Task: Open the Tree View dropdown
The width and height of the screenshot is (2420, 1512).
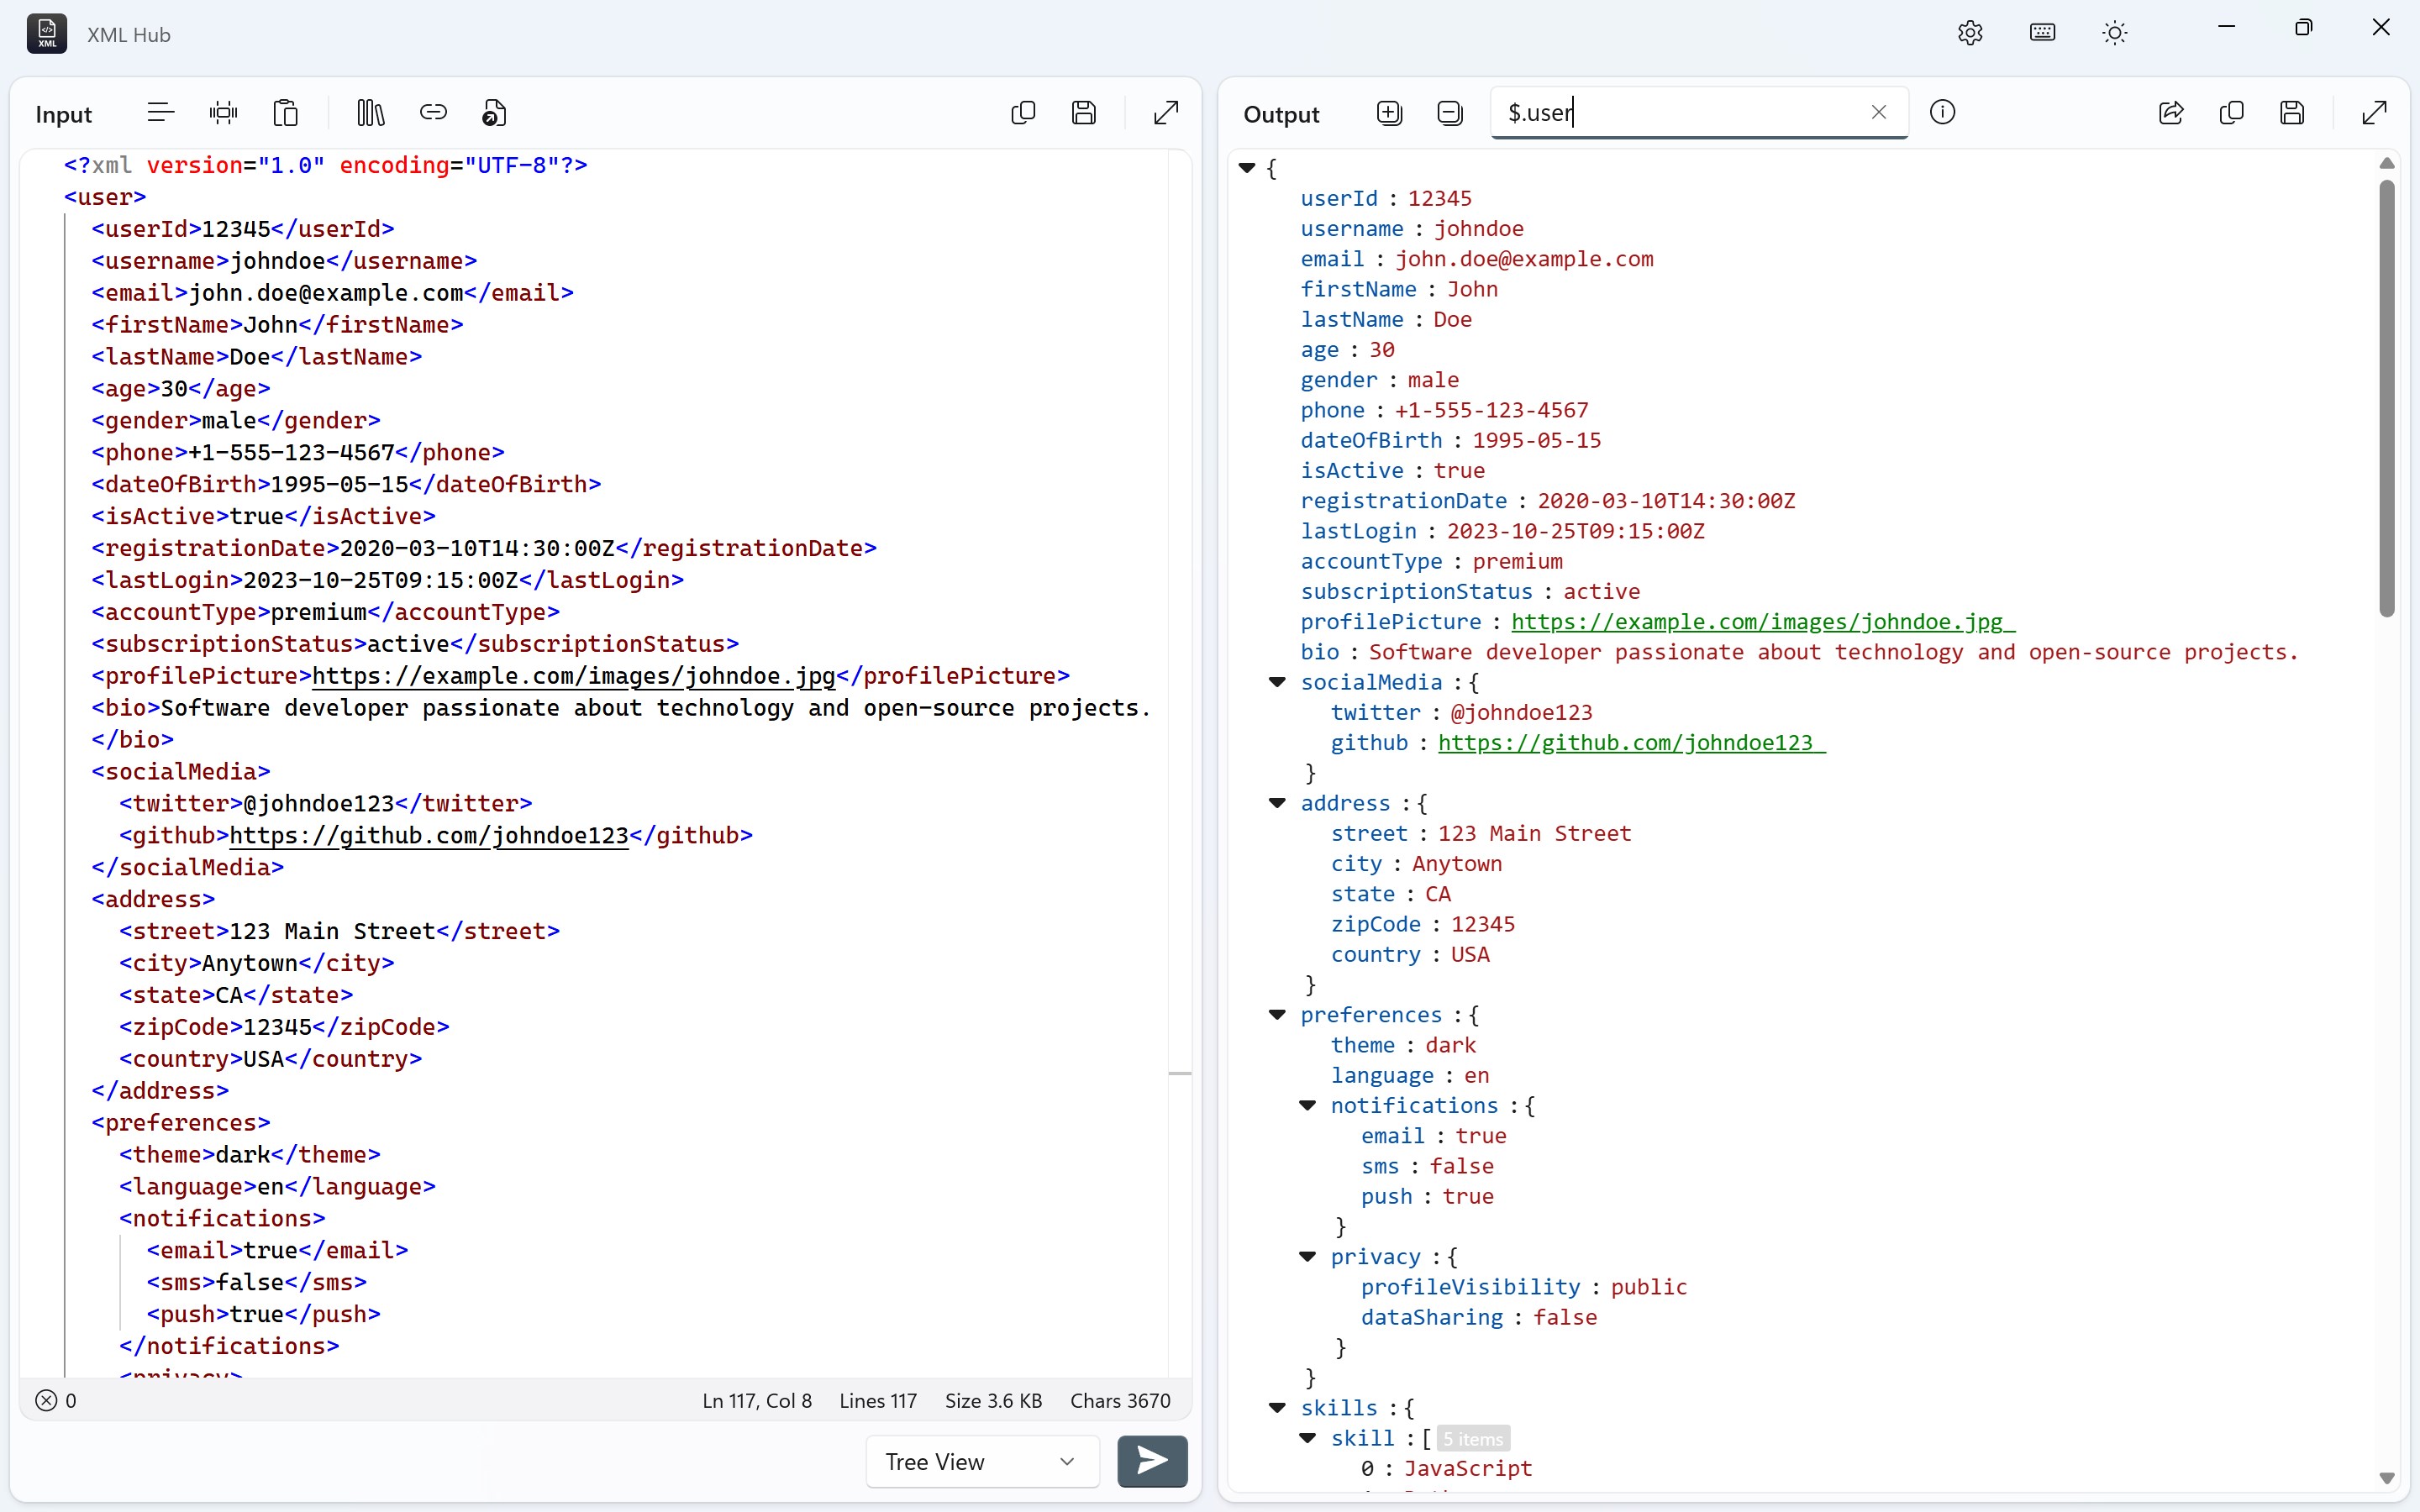Action: (x=980, y=1461)
